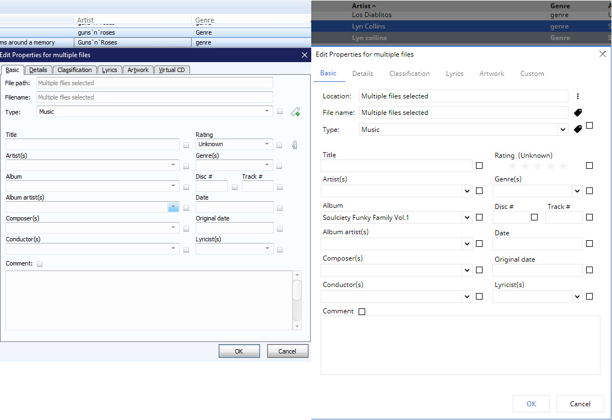Screen dimensions: 612x420
Task: Tick the checkbox next to Soulciety Funky Family album
Action: 479,218
